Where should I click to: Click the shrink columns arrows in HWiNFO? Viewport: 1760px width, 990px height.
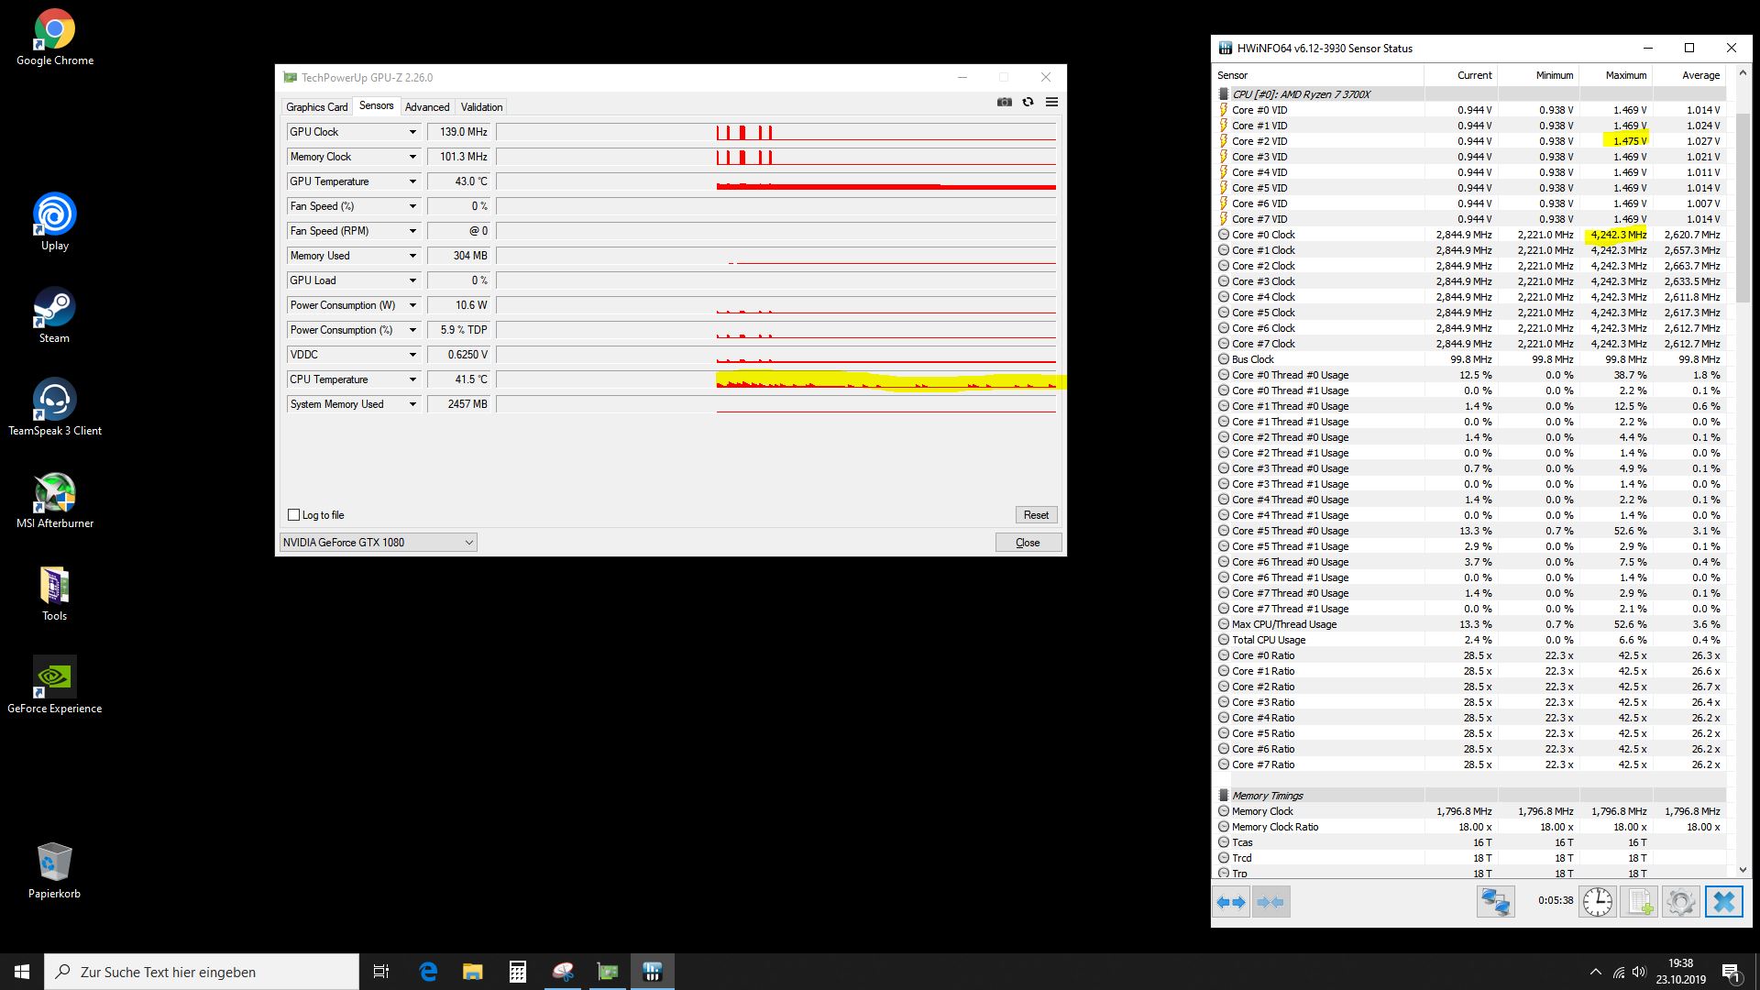pyautogui.click(x=1271, y=902)
